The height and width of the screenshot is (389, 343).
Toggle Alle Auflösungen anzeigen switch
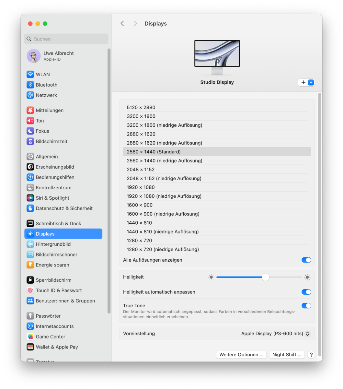point(306,260)
